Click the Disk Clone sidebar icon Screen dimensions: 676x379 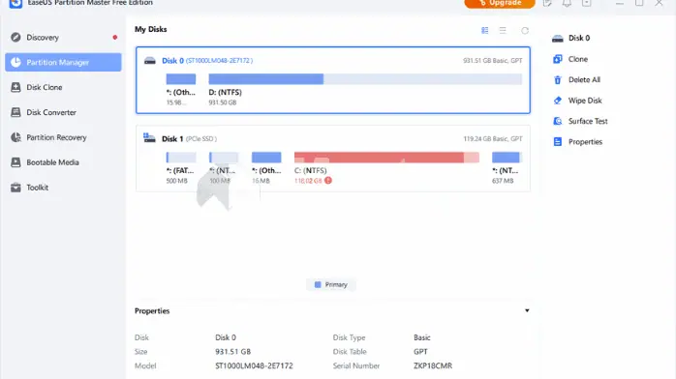point(15,87)
